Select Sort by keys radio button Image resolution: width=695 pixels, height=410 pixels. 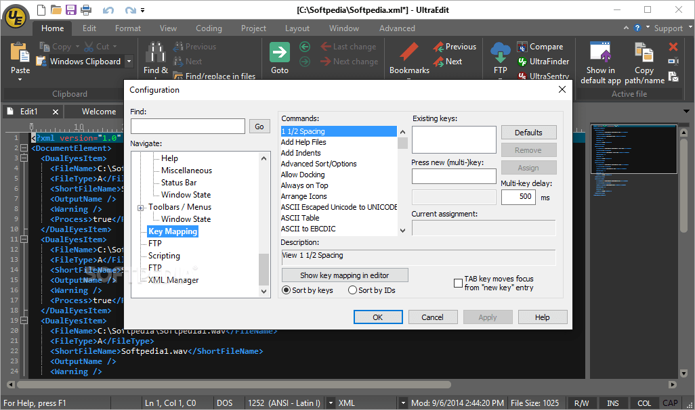click(x=287, y=290)
